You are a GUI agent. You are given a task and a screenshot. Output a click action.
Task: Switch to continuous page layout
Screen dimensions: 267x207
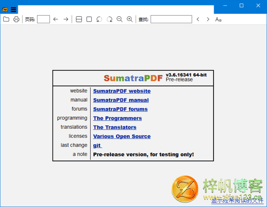click(79, 19)
